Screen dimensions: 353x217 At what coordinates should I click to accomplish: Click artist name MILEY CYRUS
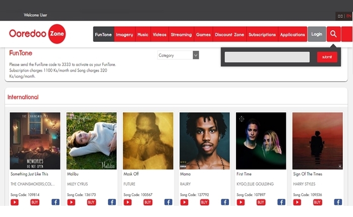coord(77,184)
